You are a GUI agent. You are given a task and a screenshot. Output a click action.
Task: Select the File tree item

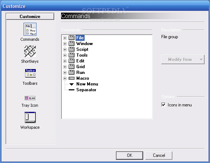coord(80,38)
